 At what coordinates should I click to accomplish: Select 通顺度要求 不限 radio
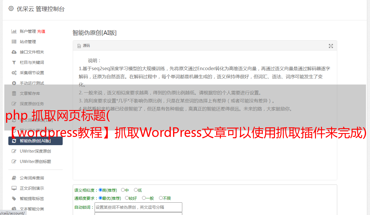pos(161,198)
